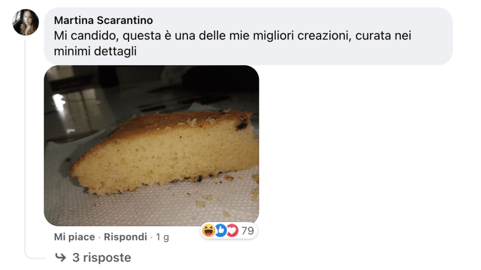Open Martina Scarantino's profile picture avatar

click(25, 22)
